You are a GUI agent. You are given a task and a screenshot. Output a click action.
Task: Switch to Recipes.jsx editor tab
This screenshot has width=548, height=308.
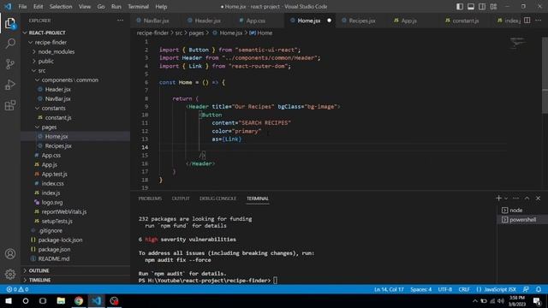[x=362, y=21]
